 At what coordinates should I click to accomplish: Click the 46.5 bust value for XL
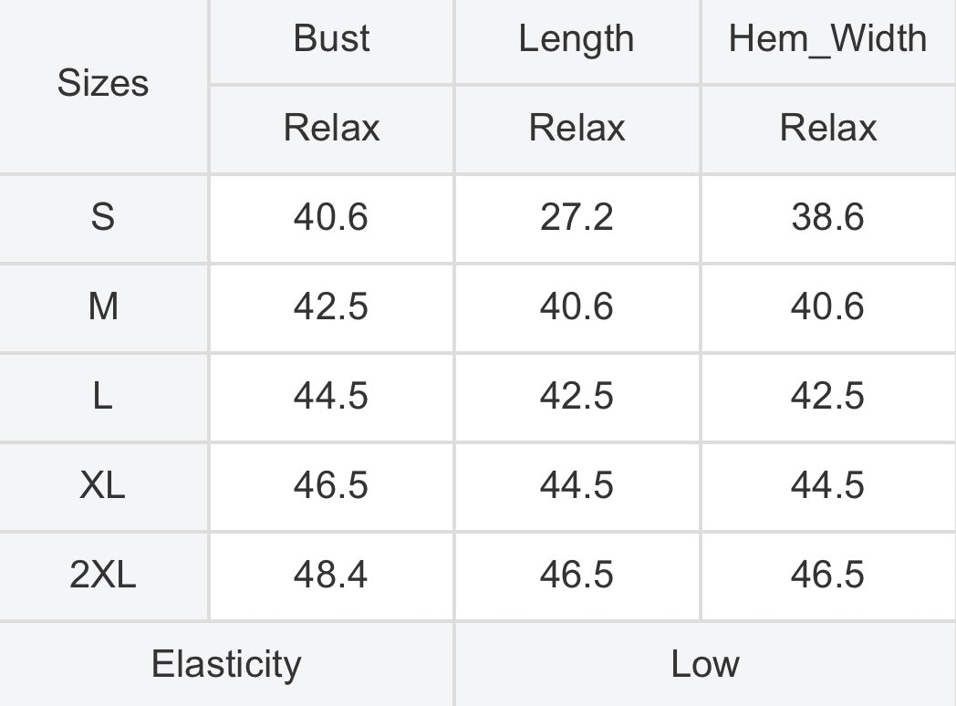click(x=332, y=485)
